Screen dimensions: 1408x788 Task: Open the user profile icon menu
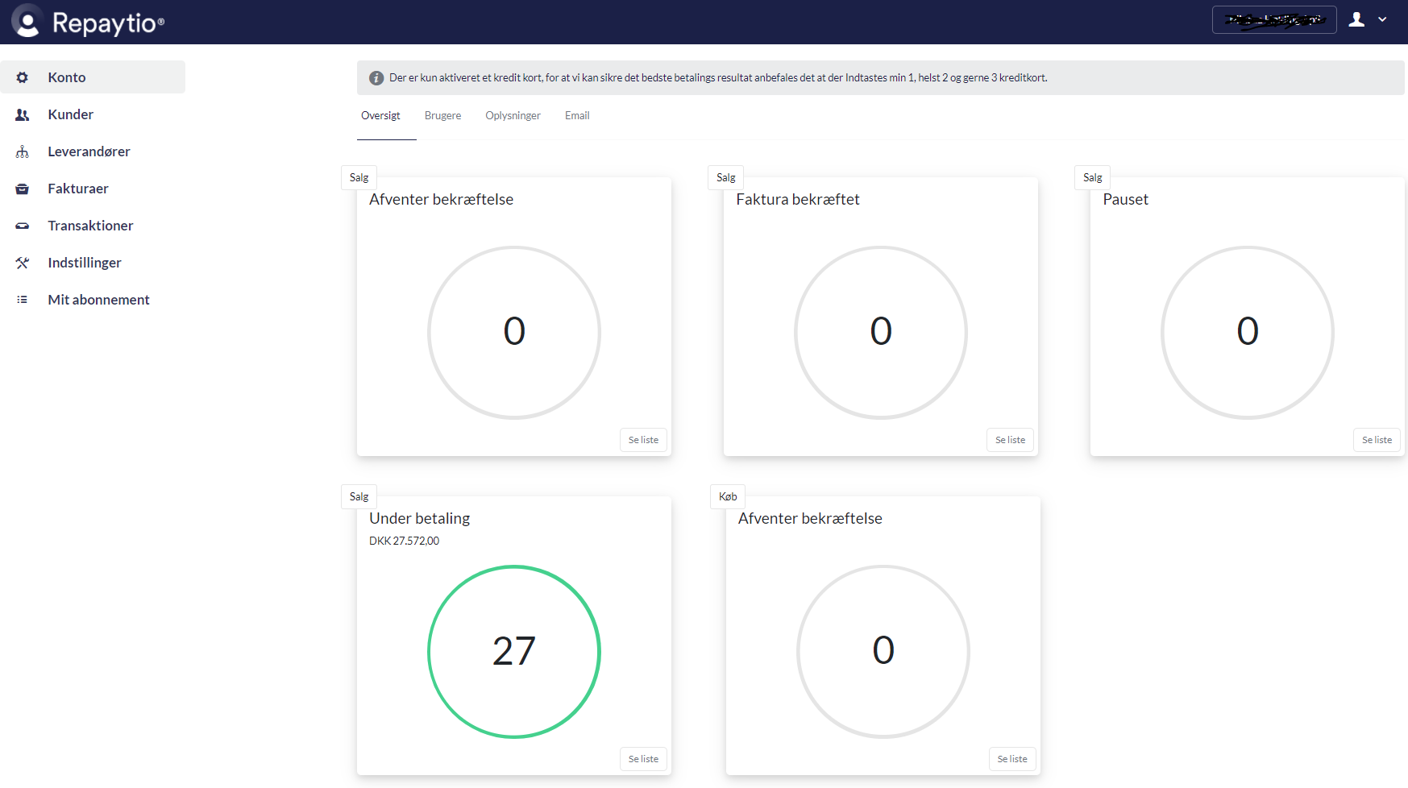1357,20
